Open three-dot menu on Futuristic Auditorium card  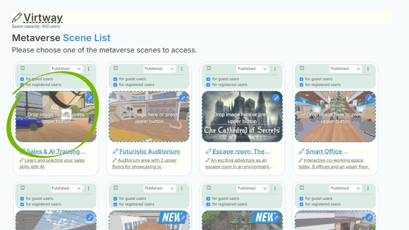coord(181,69)
